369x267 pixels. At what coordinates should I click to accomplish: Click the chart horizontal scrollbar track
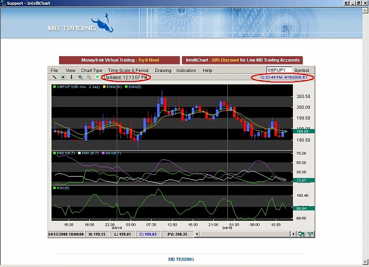245,234
